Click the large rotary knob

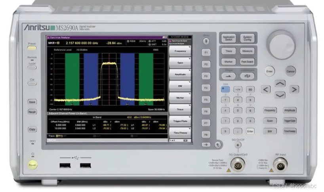(282, 45)
